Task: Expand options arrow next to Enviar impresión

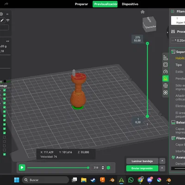Action: coord(162,168)
